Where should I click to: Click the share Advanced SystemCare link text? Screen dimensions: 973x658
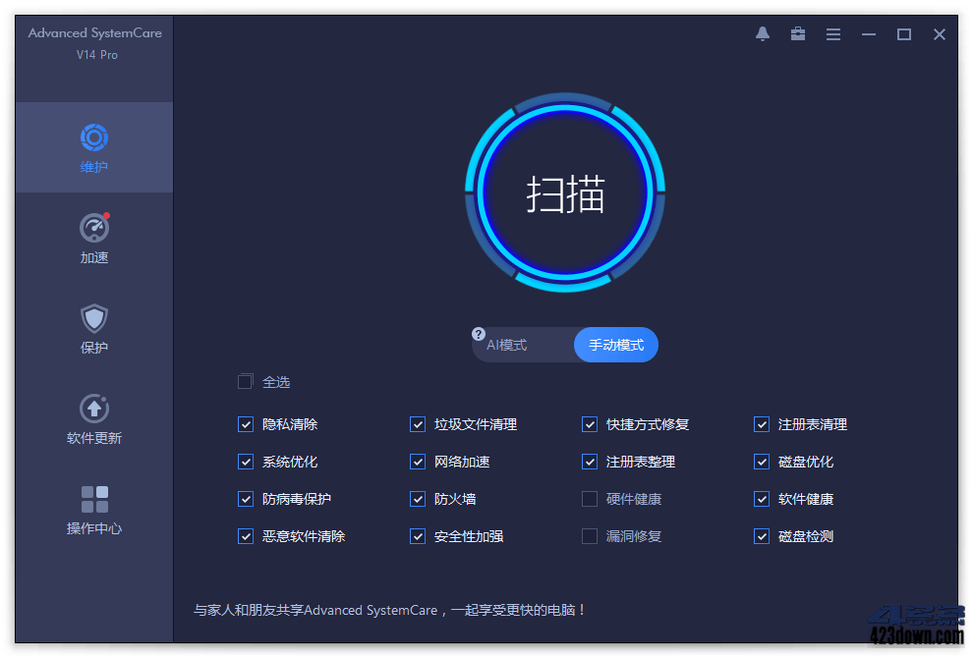[x=390, y=610]
